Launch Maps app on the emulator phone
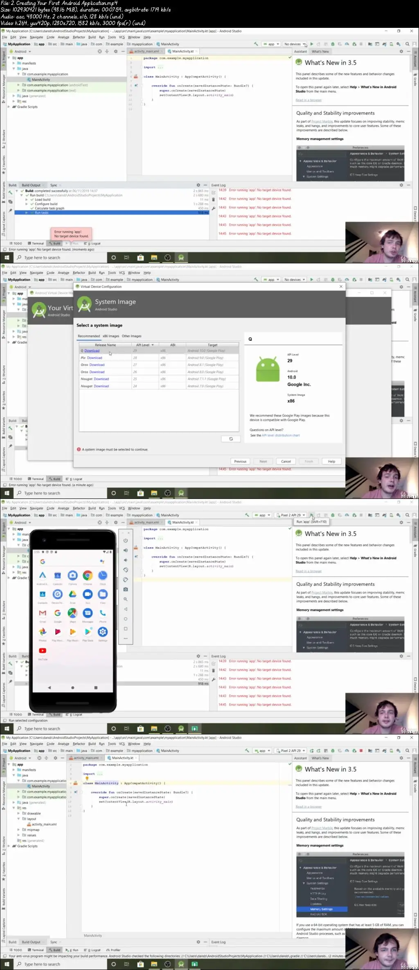This screenshot has height=970, width=419. 72,613
